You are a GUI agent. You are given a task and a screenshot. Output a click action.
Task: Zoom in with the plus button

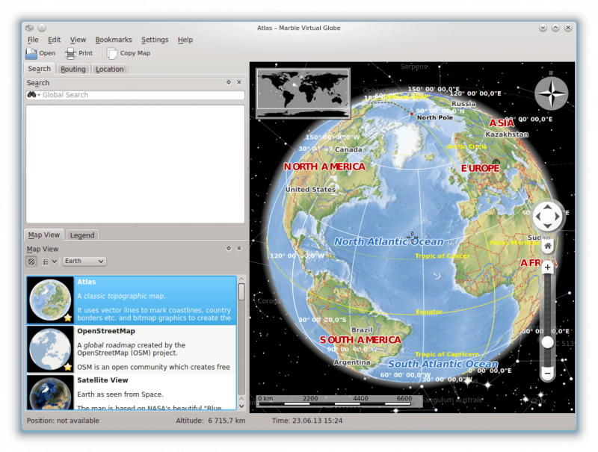click(548, 267)
